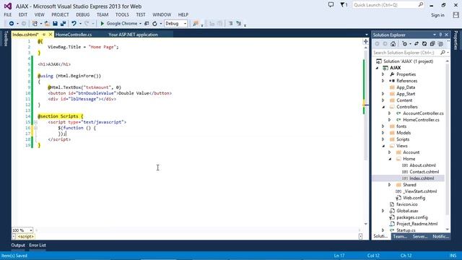
Task: Click the Find in Files toolbar icon
Action: [196, 24]
